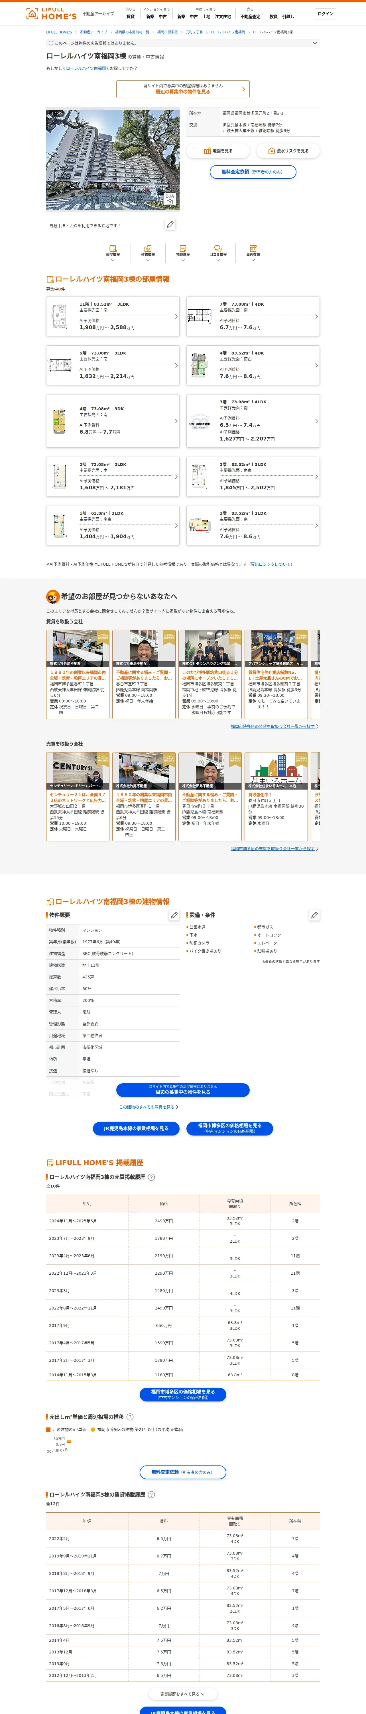
Task: Click 福岡市博多区の価格相場を見る button beside the 家賃相場 button
Action: [229, 1128]
